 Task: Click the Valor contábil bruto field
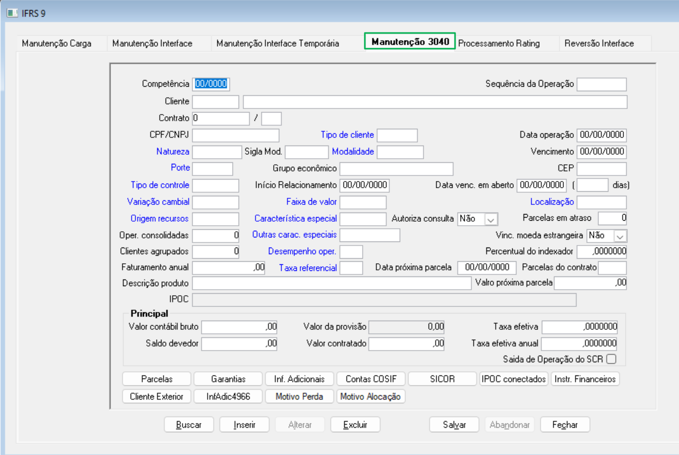pyautogui.click(x=240, y=327)
